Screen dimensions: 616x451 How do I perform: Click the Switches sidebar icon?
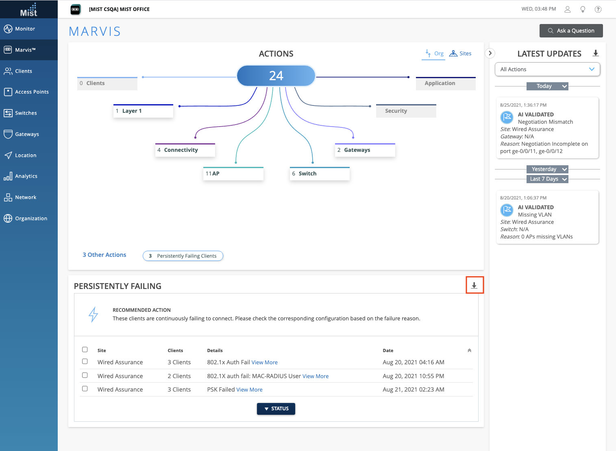point(8,113)
